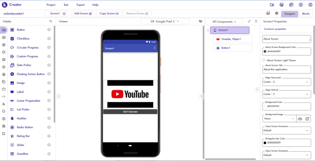Click the dollar sign icon in header

coord(301,5)
